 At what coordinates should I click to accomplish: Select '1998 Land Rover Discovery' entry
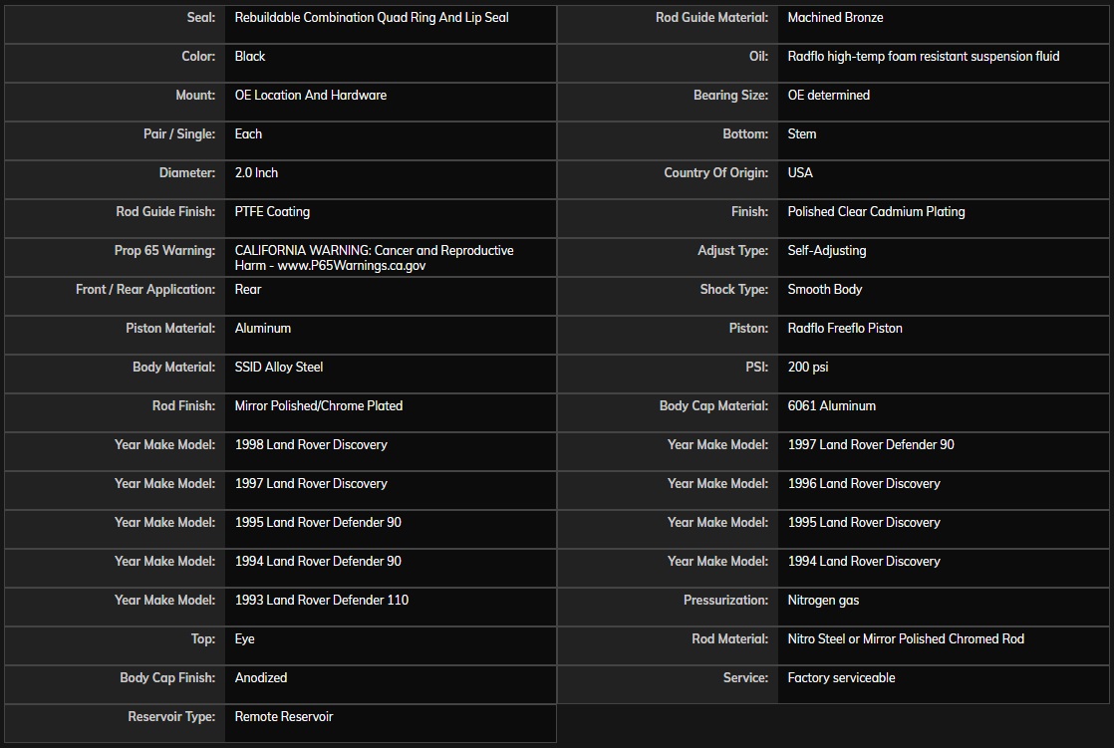[311, 444]
